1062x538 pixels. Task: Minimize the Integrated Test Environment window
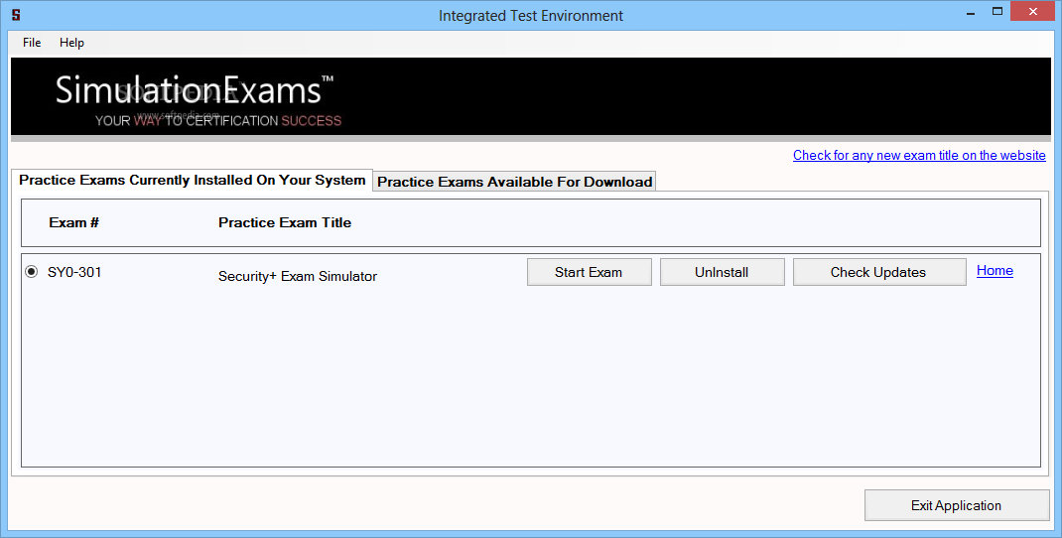coord(970,12)
